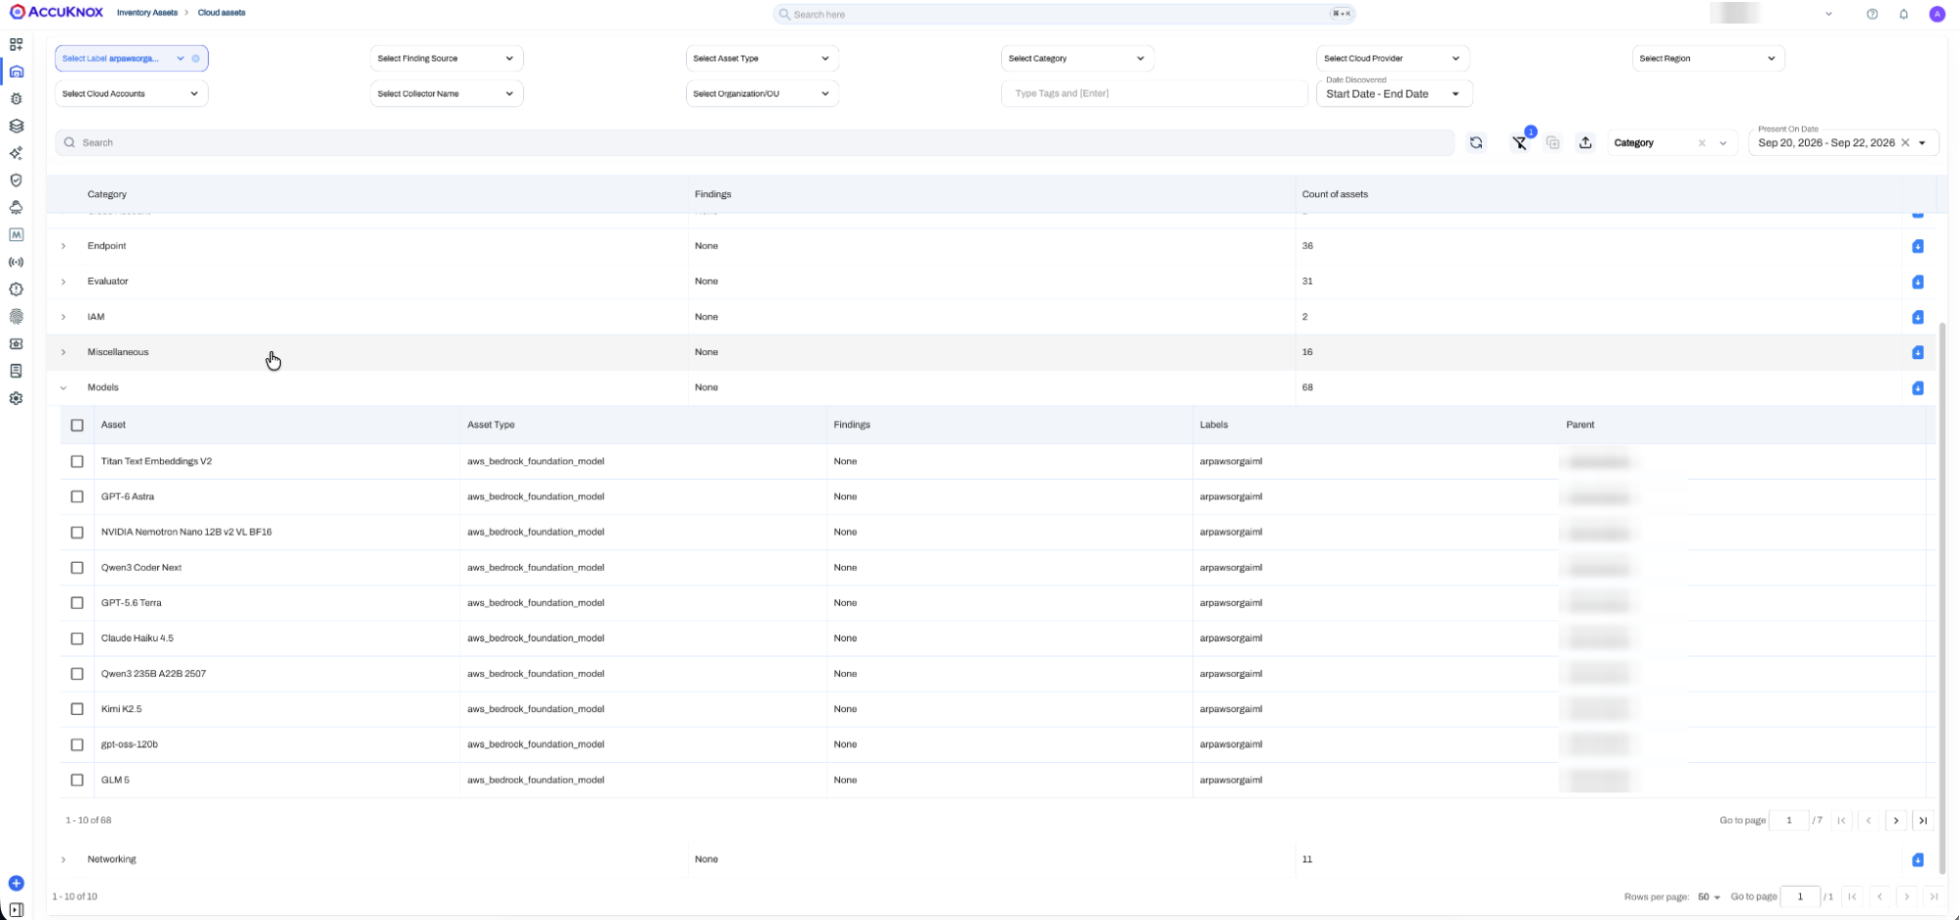Check the GPT-6 Astra row checkbox
Viewport: 1959px width, 920px height.
(78, 496)
